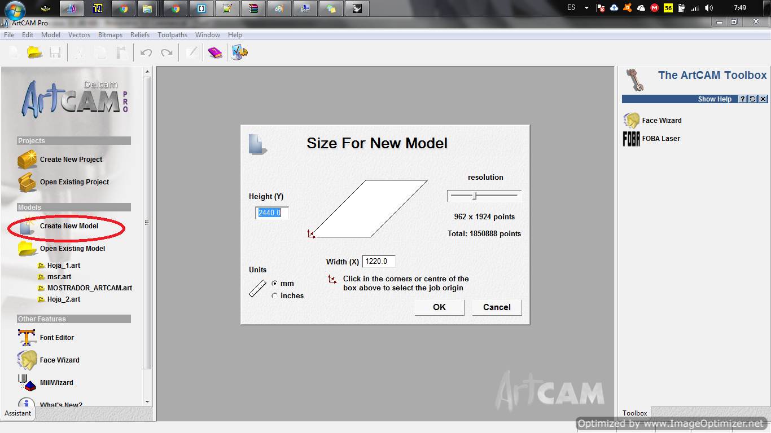The width and height of the screenshot is (771, 433).
Task: Click the question mark button in Toolbox header
Action: tap(743, 99)
